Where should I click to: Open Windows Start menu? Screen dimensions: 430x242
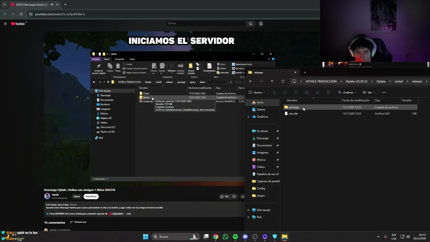145,237
